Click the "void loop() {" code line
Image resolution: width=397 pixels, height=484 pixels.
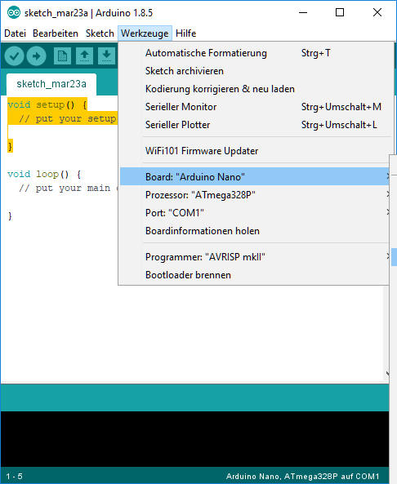[44, 174]
